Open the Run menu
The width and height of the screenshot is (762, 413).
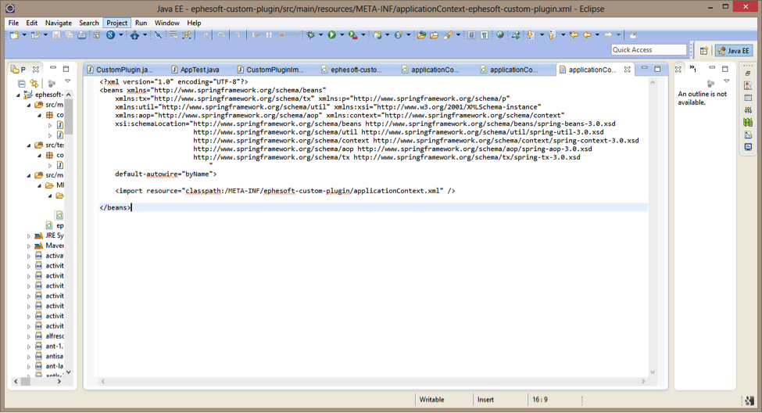pyautogui.click(x=141, y=23)
